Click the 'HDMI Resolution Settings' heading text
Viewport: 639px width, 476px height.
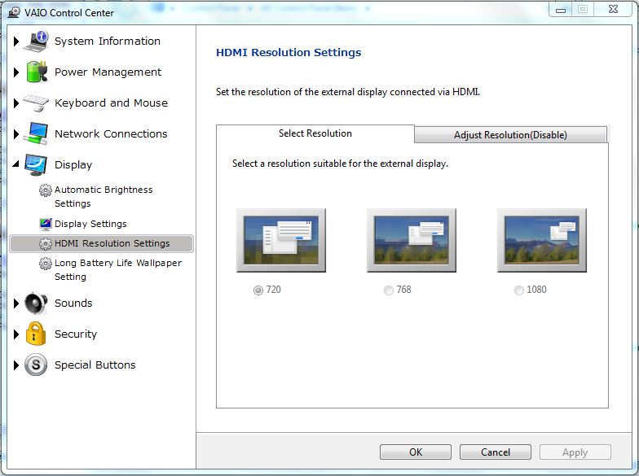[x=289, y=52]
